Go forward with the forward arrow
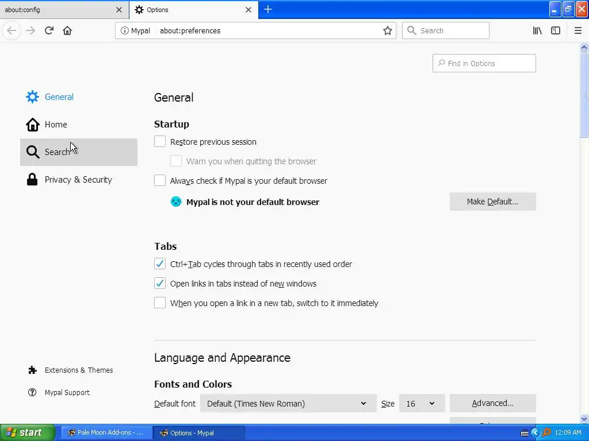This screenshot has height=441, width=589. 30,30
